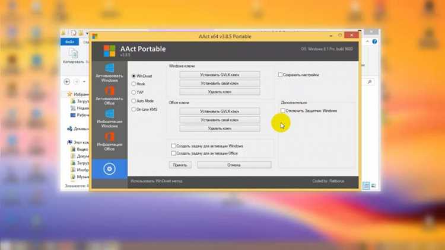Tick Создать задачу для активации Office

(173, 153)
